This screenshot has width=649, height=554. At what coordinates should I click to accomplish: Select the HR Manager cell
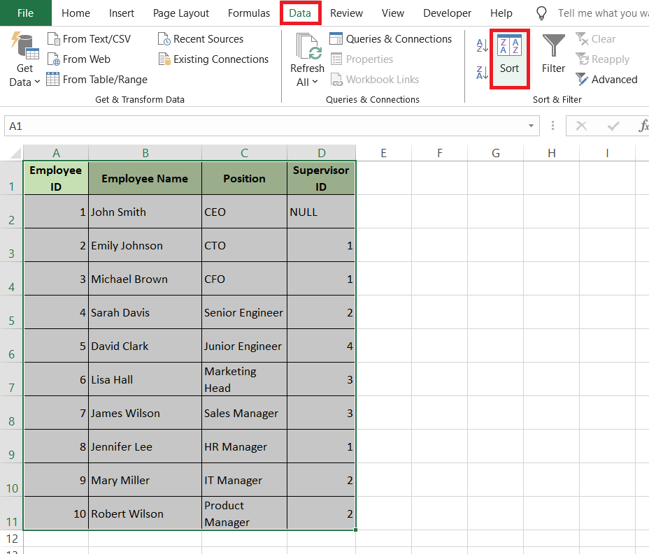(244, 446)
